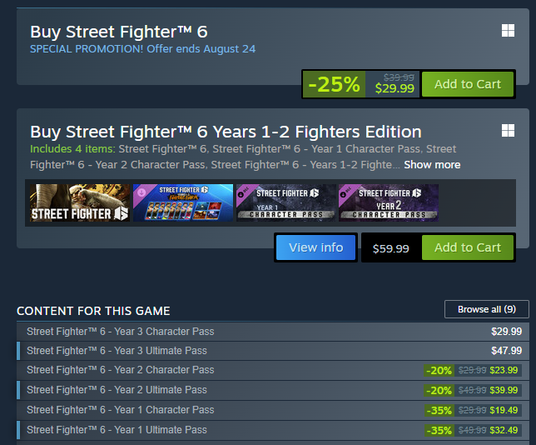
Task: Open Year 3 Character Pass DLC row
Action: coord(273,332)
